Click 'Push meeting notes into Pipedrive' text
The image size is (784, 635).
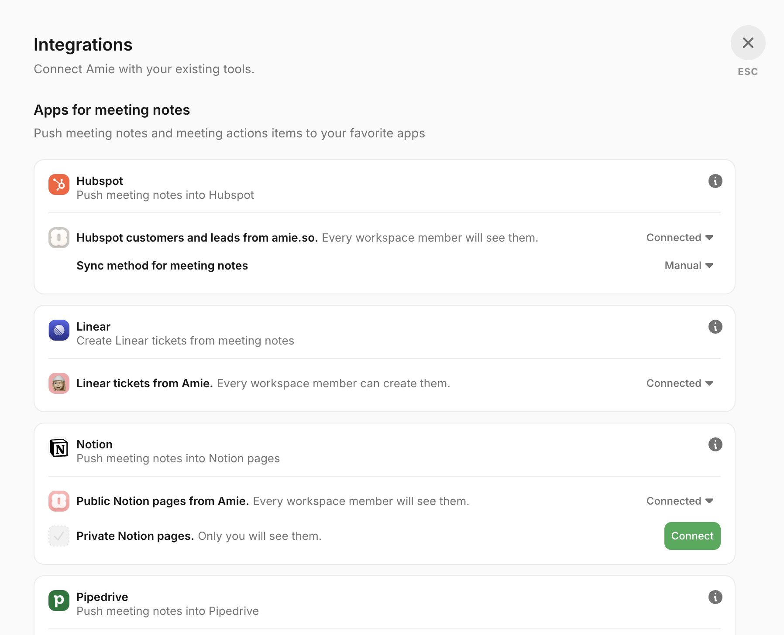[x=168, y=611]
